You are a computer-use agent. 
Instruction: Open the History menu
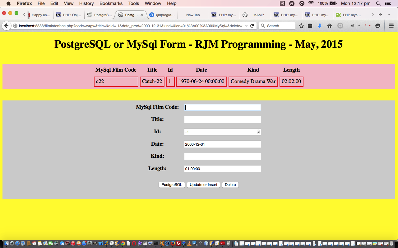(x=86, y=3)
